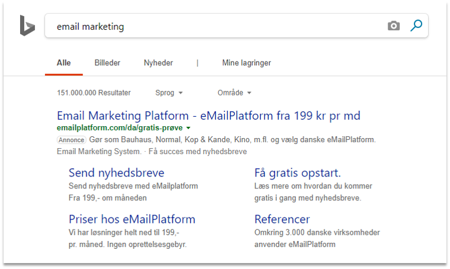The height and width of the screenshot is (269, 450).
Task: Open the 'Priser hos eMailPlatform' sitelink
Action: [132, 219]
